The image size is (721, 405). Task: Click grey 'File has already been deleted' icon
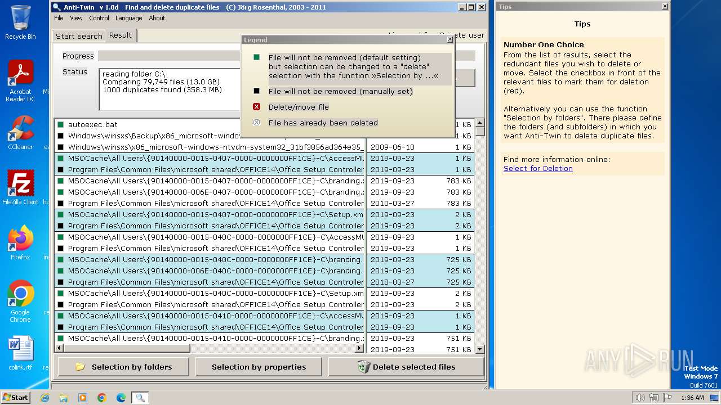click(257, 123)
